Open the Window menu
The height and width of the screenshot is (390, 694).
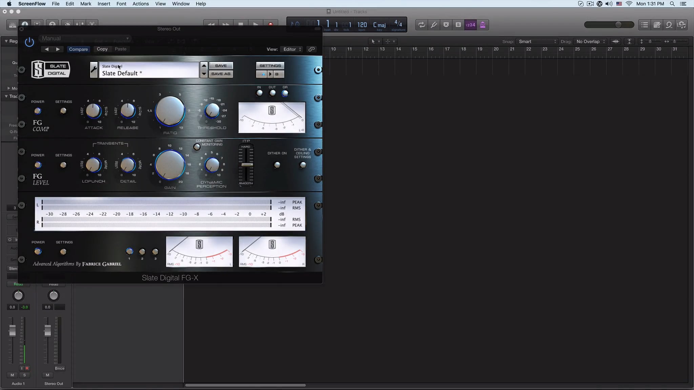click(181, 4)
